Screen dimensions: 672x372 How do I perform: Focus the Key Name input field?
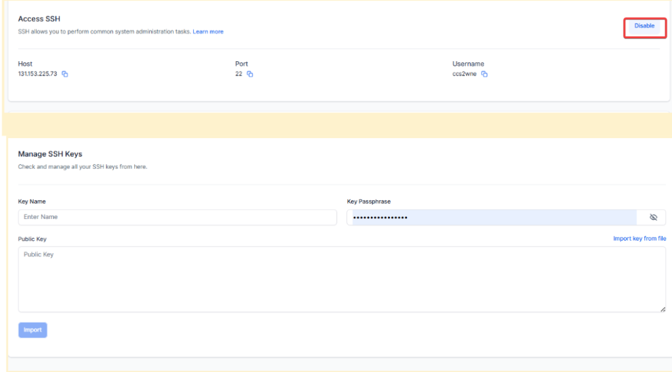pyautogui.click(x=177, y=217)
